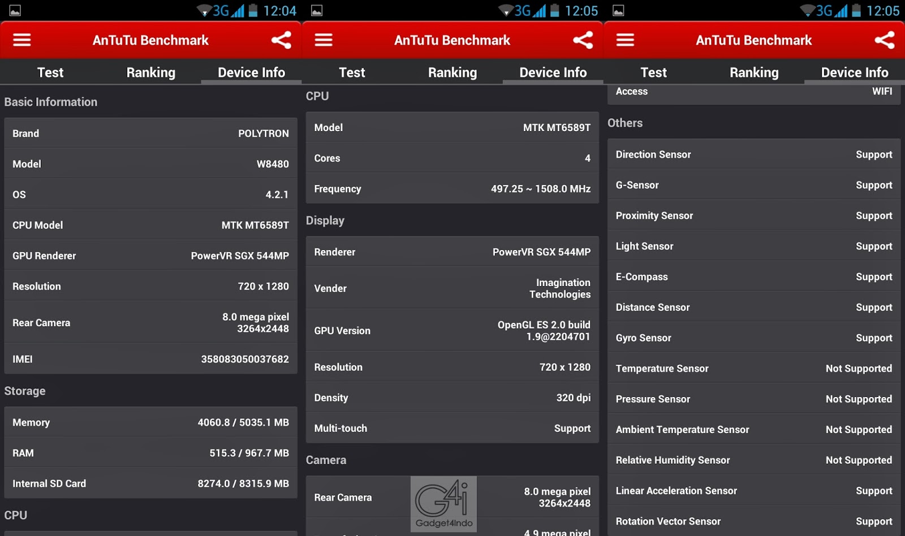
Task: Open the Ranking tab in the middle screen
Action: 453,72
